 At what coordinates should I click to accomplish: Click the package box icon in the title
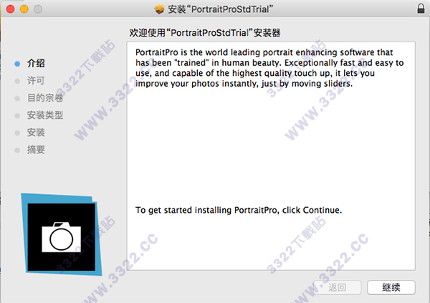pos(159,9)
